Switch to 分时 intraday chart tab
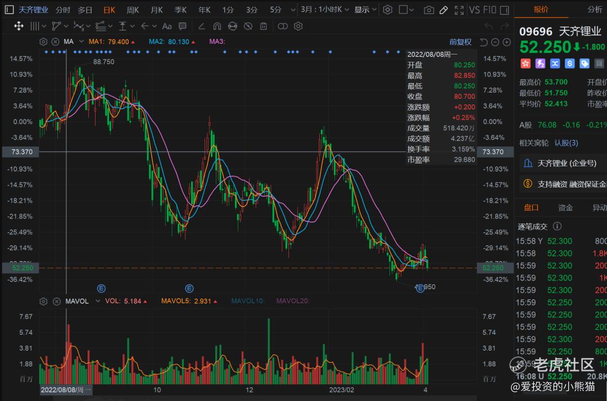This screenshot has height=401, width=607. (x=63, y=10)
